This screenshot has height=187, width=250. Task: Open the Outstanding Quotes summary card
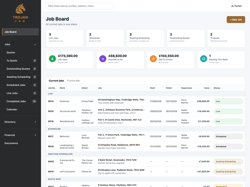186,38
